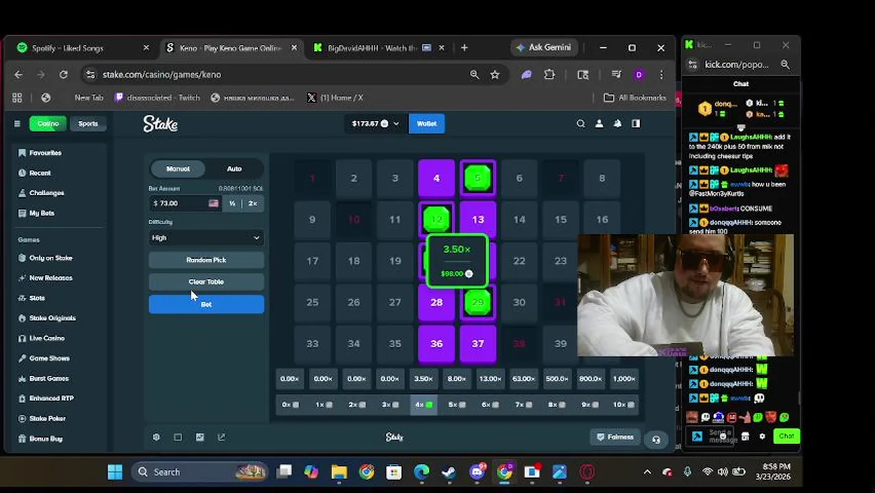Toggle Keno number 28 tile
The height and width of the screenshot is (493, 875).
tap(436, 302)
